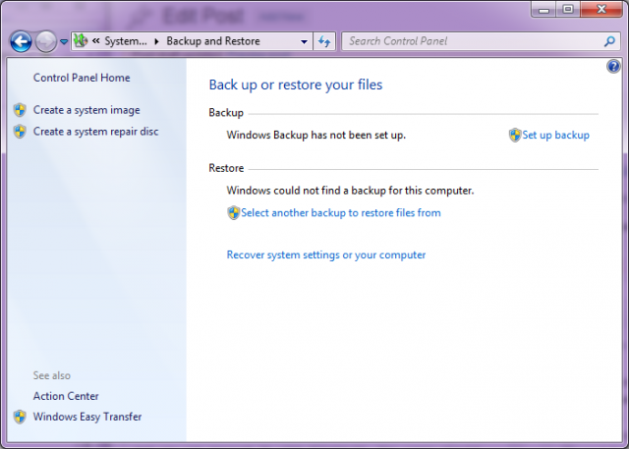Open Control Panel Home
This screenshot has width=629, height=449.
(82, 78)
